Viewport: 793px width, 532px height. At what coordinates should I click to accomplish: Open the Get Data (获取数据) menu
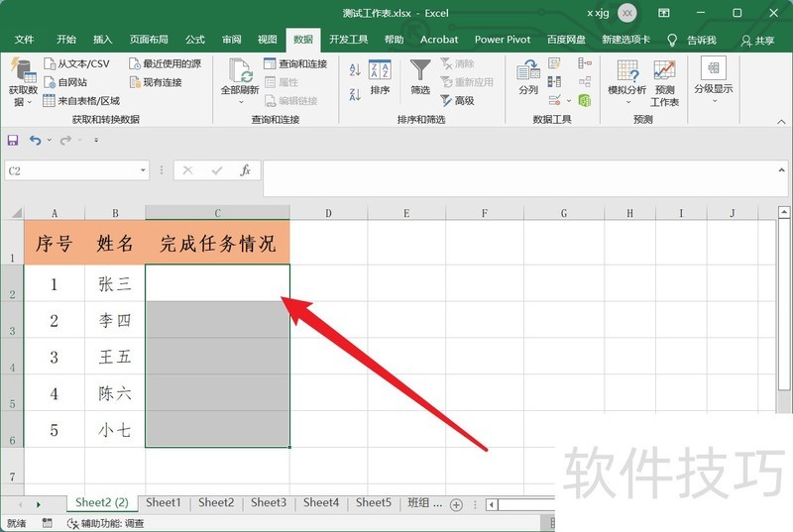pos(23,82)
